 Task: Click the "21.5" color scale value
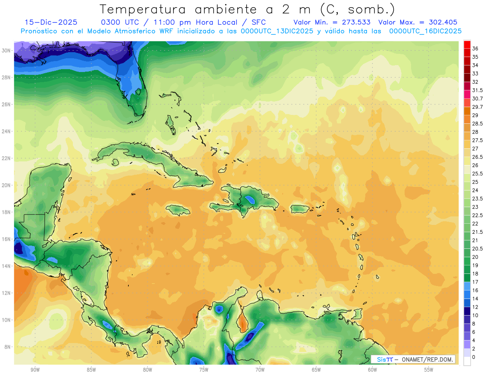point(477,232)
